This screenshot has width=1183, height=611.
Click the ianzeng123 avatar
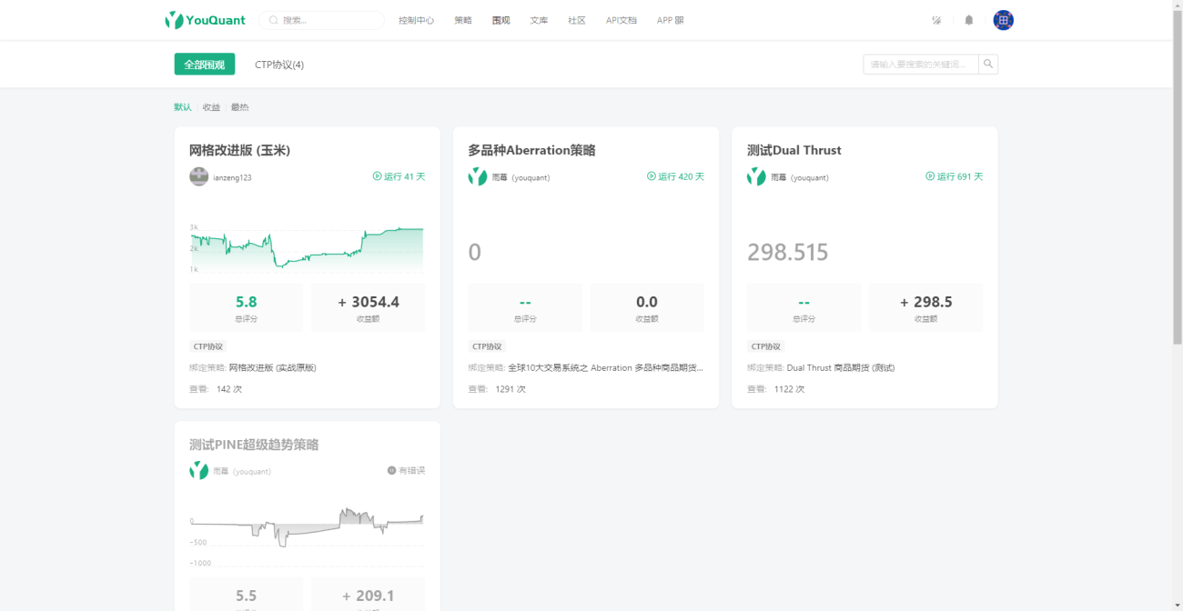click(x=199, y=176)
